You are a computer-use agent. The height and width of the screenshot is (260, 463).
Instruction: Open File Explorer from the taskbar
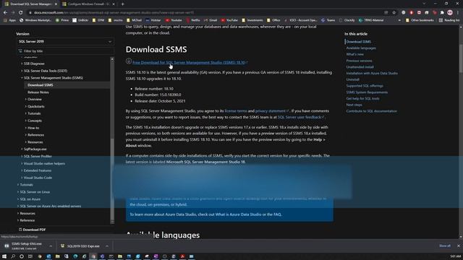pyautogui.click(x=58, y=256)
